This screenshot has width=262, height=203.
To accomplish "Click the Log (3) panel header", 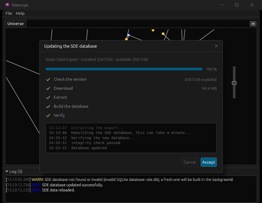I will pos(14,171).
